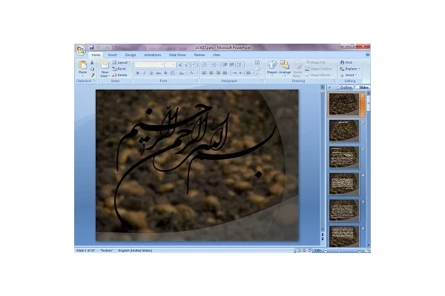Click Find in the Editing group

point(347,62)
